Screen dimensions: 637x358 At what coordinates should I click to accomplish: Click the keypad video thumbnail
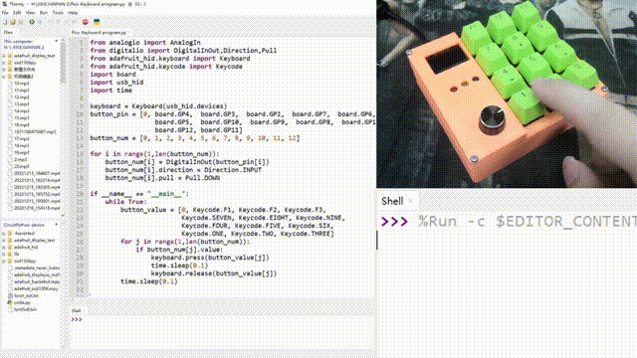[x=507, y=93]
